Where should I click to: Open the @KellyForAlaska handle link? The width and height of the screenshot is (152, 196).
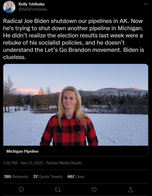[x=33, y=9]
